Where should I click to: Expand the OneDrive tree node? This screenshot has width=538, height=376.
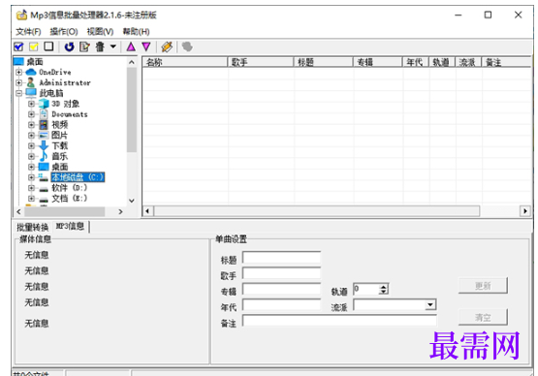18,72
